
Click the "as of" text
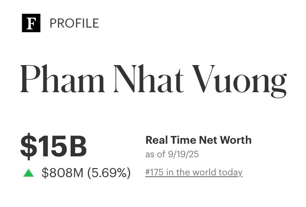coord(155,155)
